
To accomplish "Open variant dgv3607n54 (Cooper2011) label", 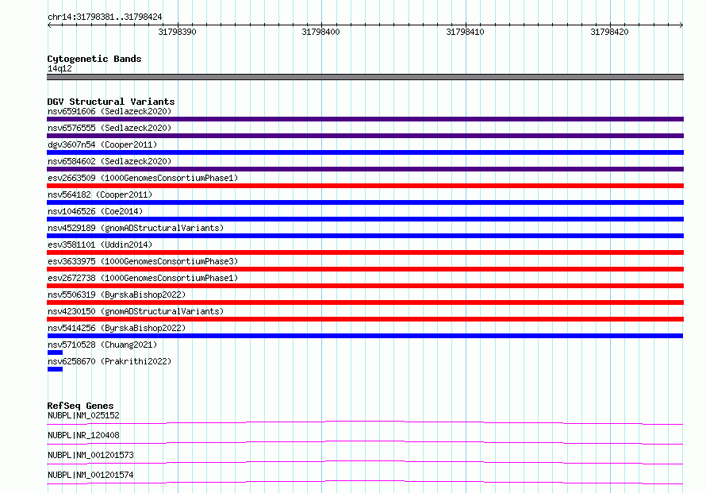I will tap(102, 144).
